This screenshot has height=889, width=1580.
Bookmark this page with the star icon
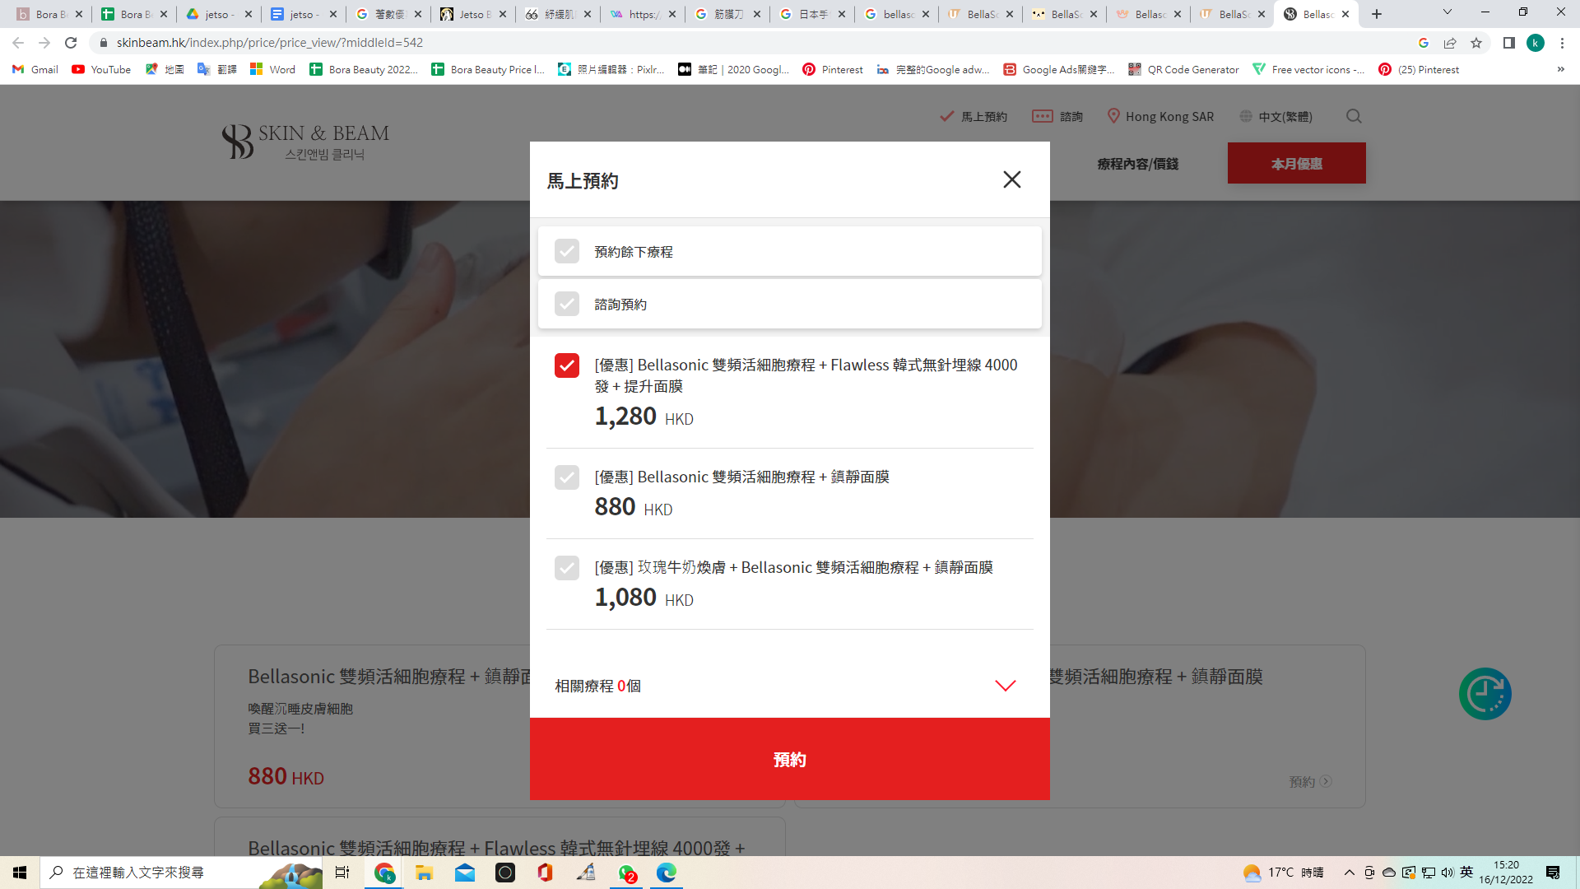tap(1476, 43)
